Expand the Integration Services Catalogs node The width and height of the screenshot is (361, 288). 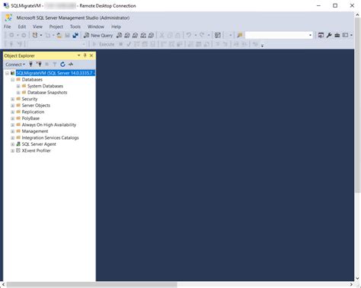(12, 138)
